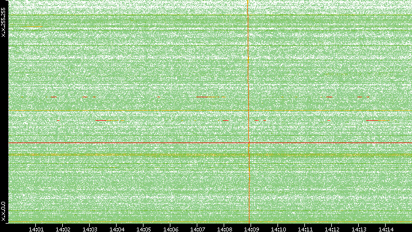Screen dimensions: 412x232
Task: Click the long solid red horizontal line
Action: [210, 143]
